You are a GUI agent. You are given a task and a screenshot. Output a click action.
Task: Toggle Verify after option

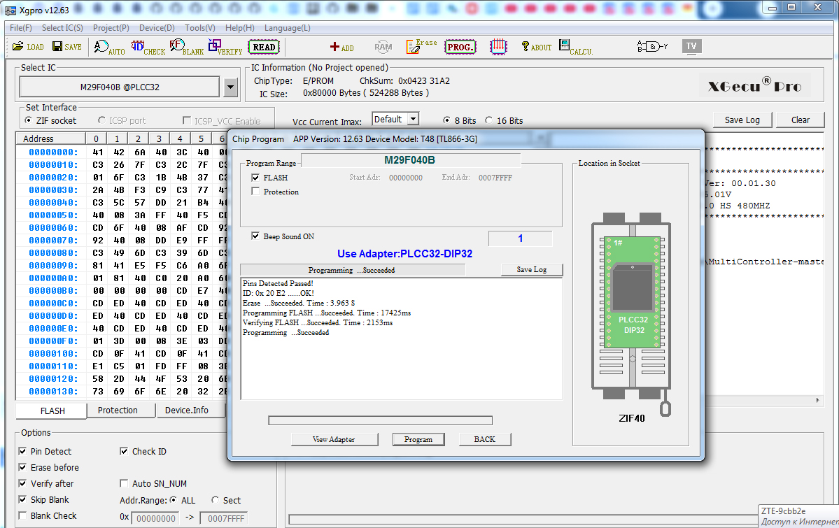click(x=22, y=484)
